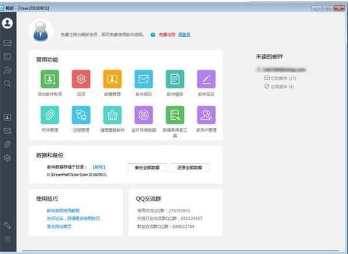Open 数据库修复工具 database repair tool
This screenshot has height=254, width=348.
[175, 115]
